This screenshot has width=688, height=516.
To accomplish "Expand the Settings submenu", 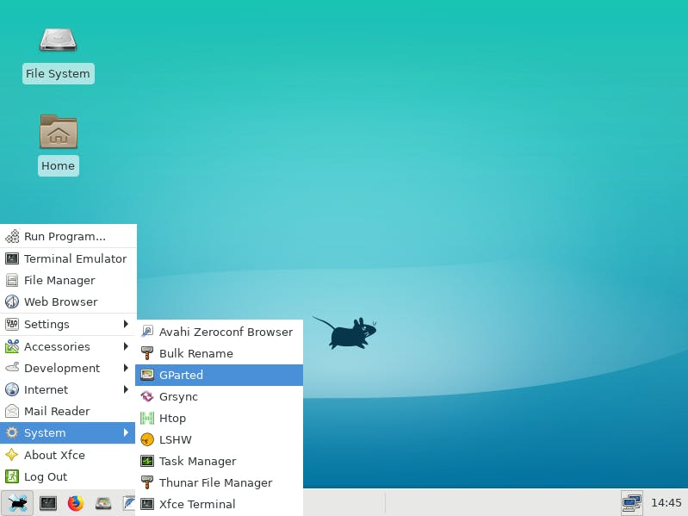I will pos(68,324).
